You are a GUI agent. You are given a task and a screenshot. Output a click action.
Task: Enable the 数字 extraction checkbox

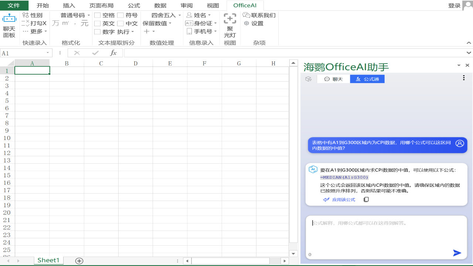pyautogui.click(x=98, y=31)
